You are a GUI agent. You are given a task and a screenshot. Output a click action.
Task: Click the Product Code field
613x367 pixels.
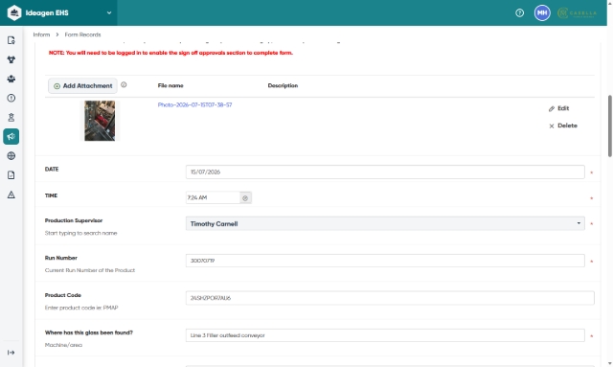click(390, 298)
